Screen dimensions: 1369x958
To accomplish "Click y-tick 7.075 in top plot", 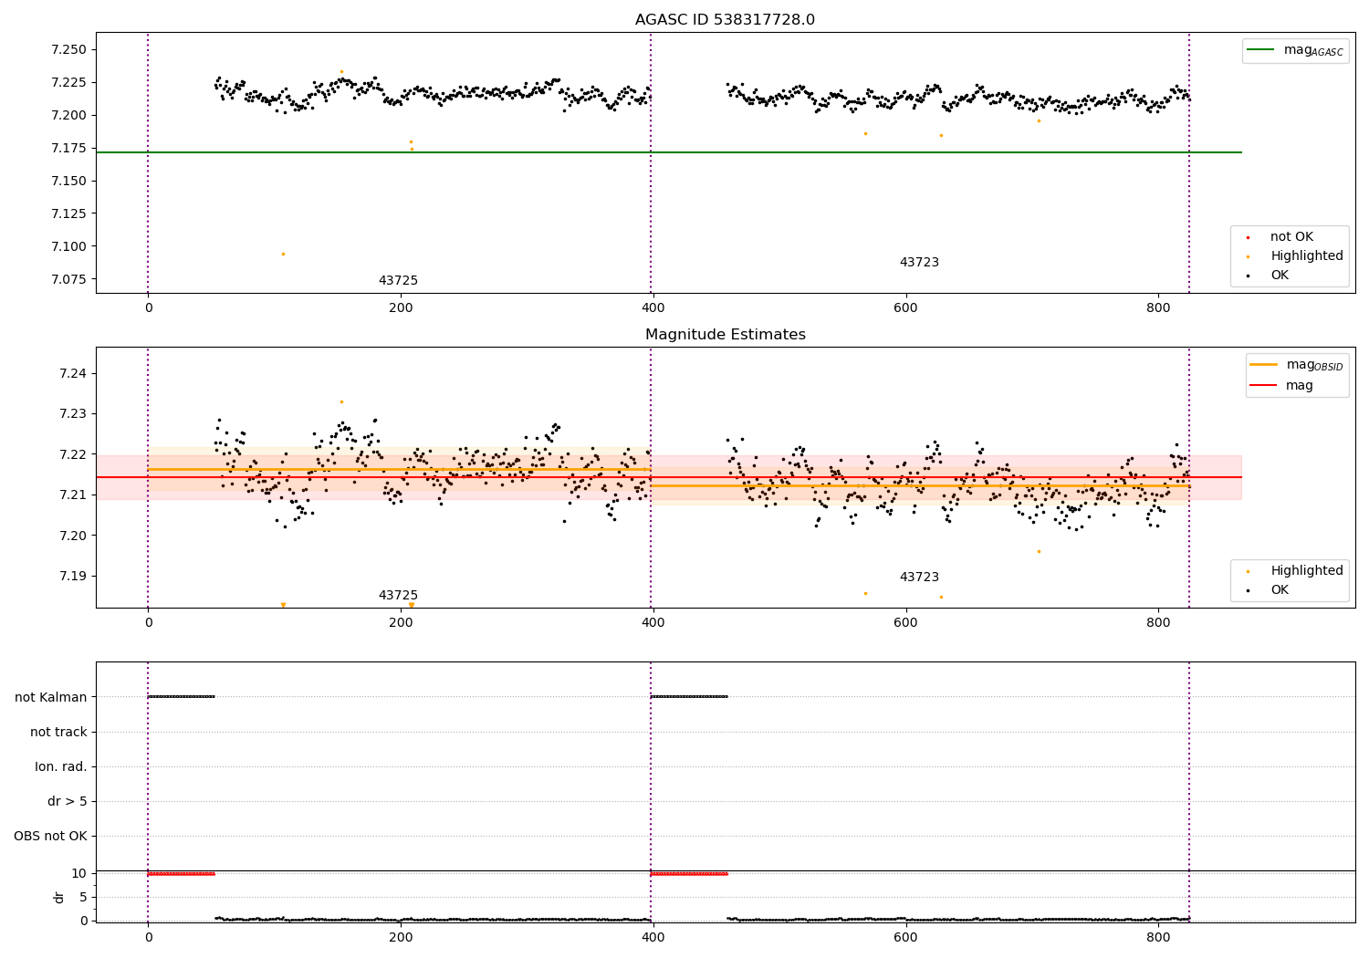I will tap(68, 279).
